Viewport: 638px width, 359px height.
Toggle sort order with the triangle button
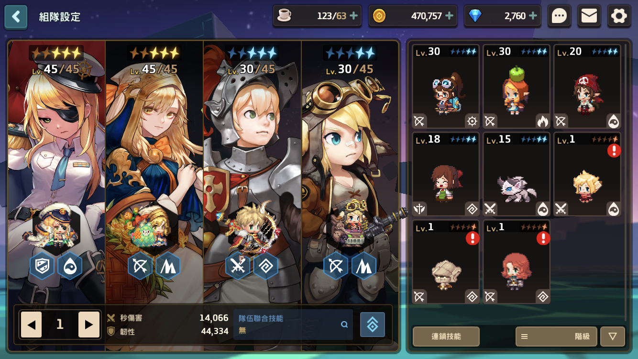tap(613, 337)
